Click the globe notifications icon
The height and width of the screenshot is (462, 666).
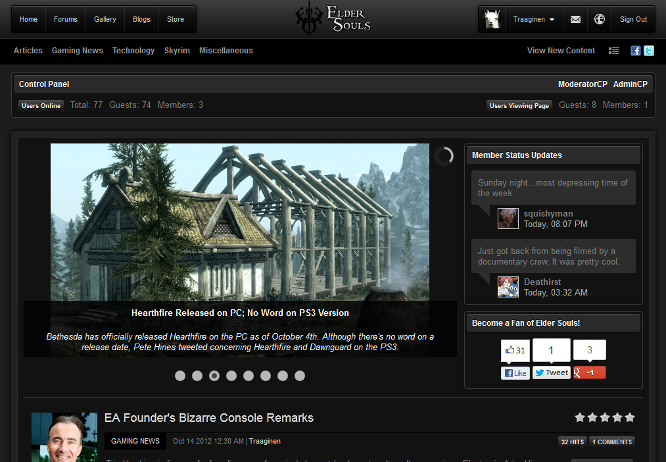(599, 20)
